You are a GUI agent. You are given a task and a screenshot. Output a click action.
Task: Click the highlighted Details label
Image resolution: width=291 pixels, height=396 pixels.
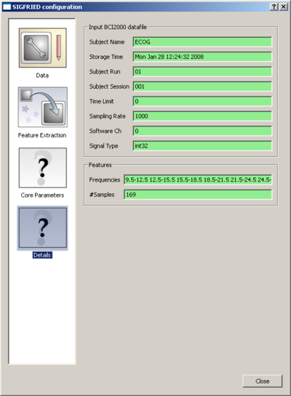pyautogui.click(x=42, y=255)
